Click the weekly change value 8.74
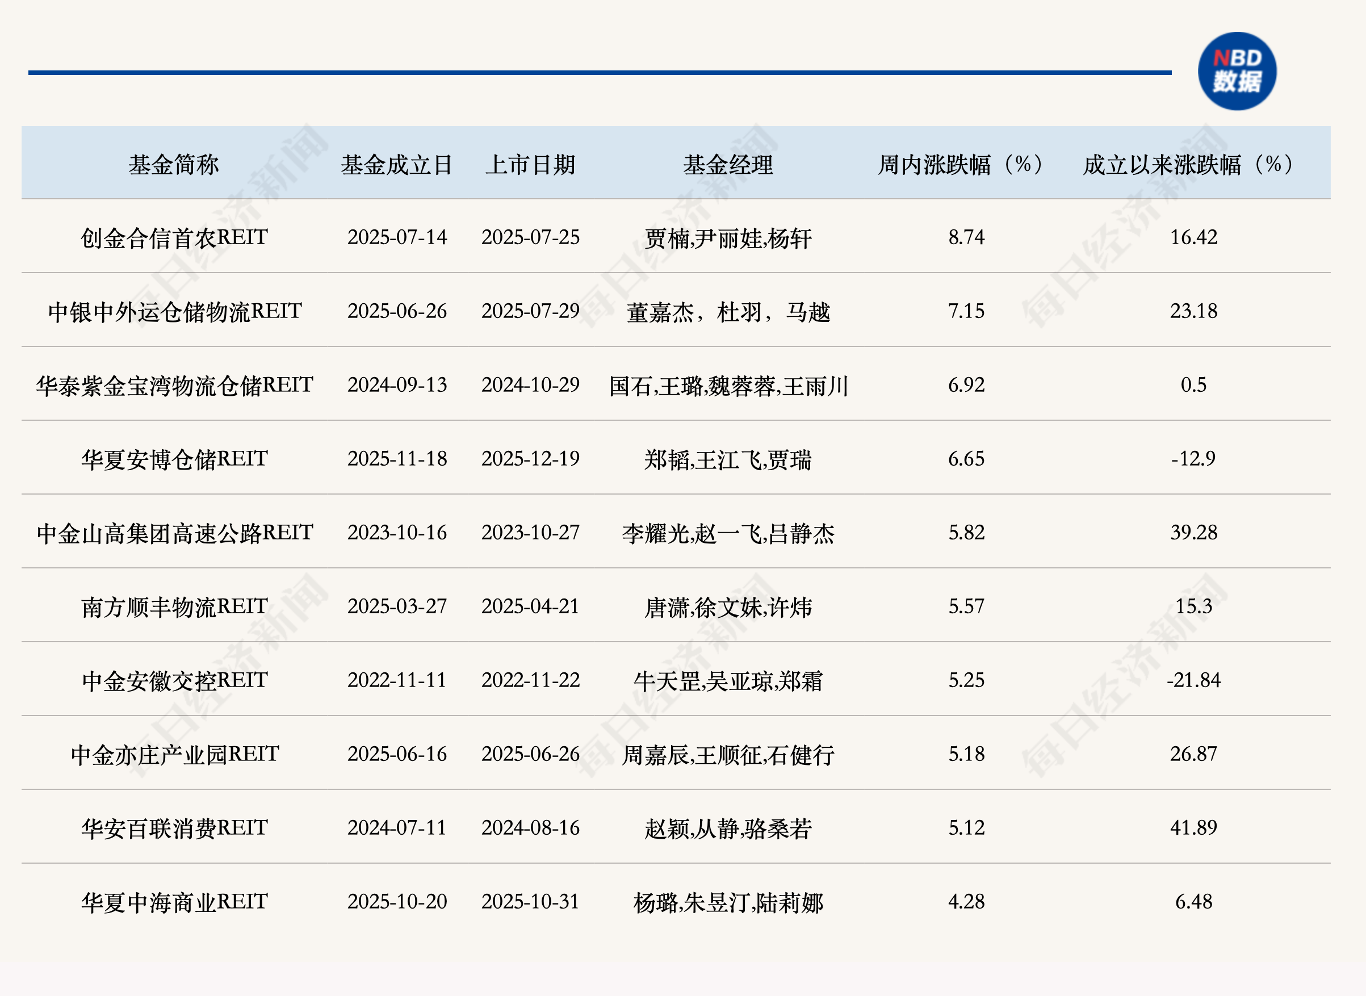Viewport: 1366px width, 996px height. [966, 237]
